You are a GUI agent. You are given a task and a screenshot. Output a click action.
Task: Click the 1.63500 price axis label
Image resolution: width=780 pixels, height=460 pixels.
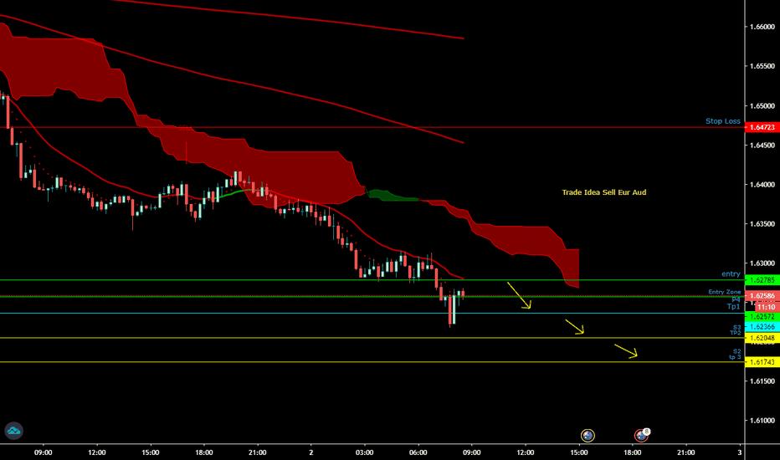coord(762,224)
